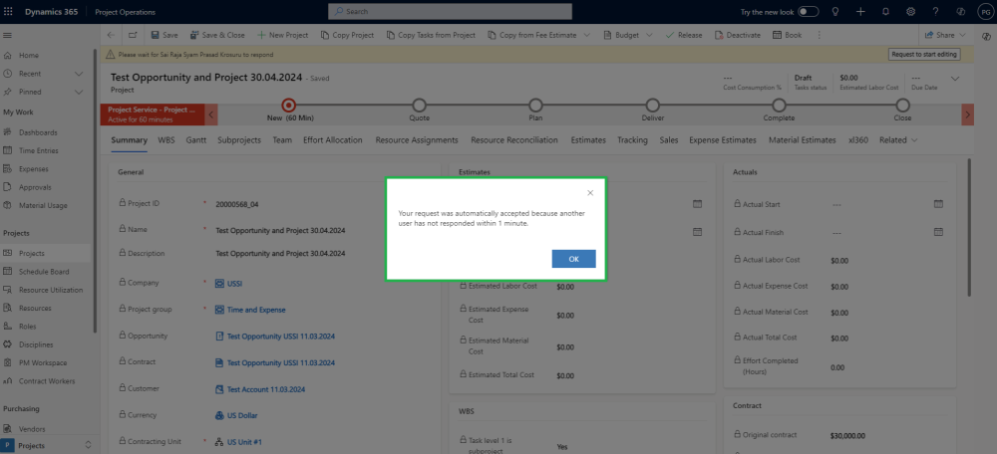
Task: Open the help question mark
Action: coord(935,11)
